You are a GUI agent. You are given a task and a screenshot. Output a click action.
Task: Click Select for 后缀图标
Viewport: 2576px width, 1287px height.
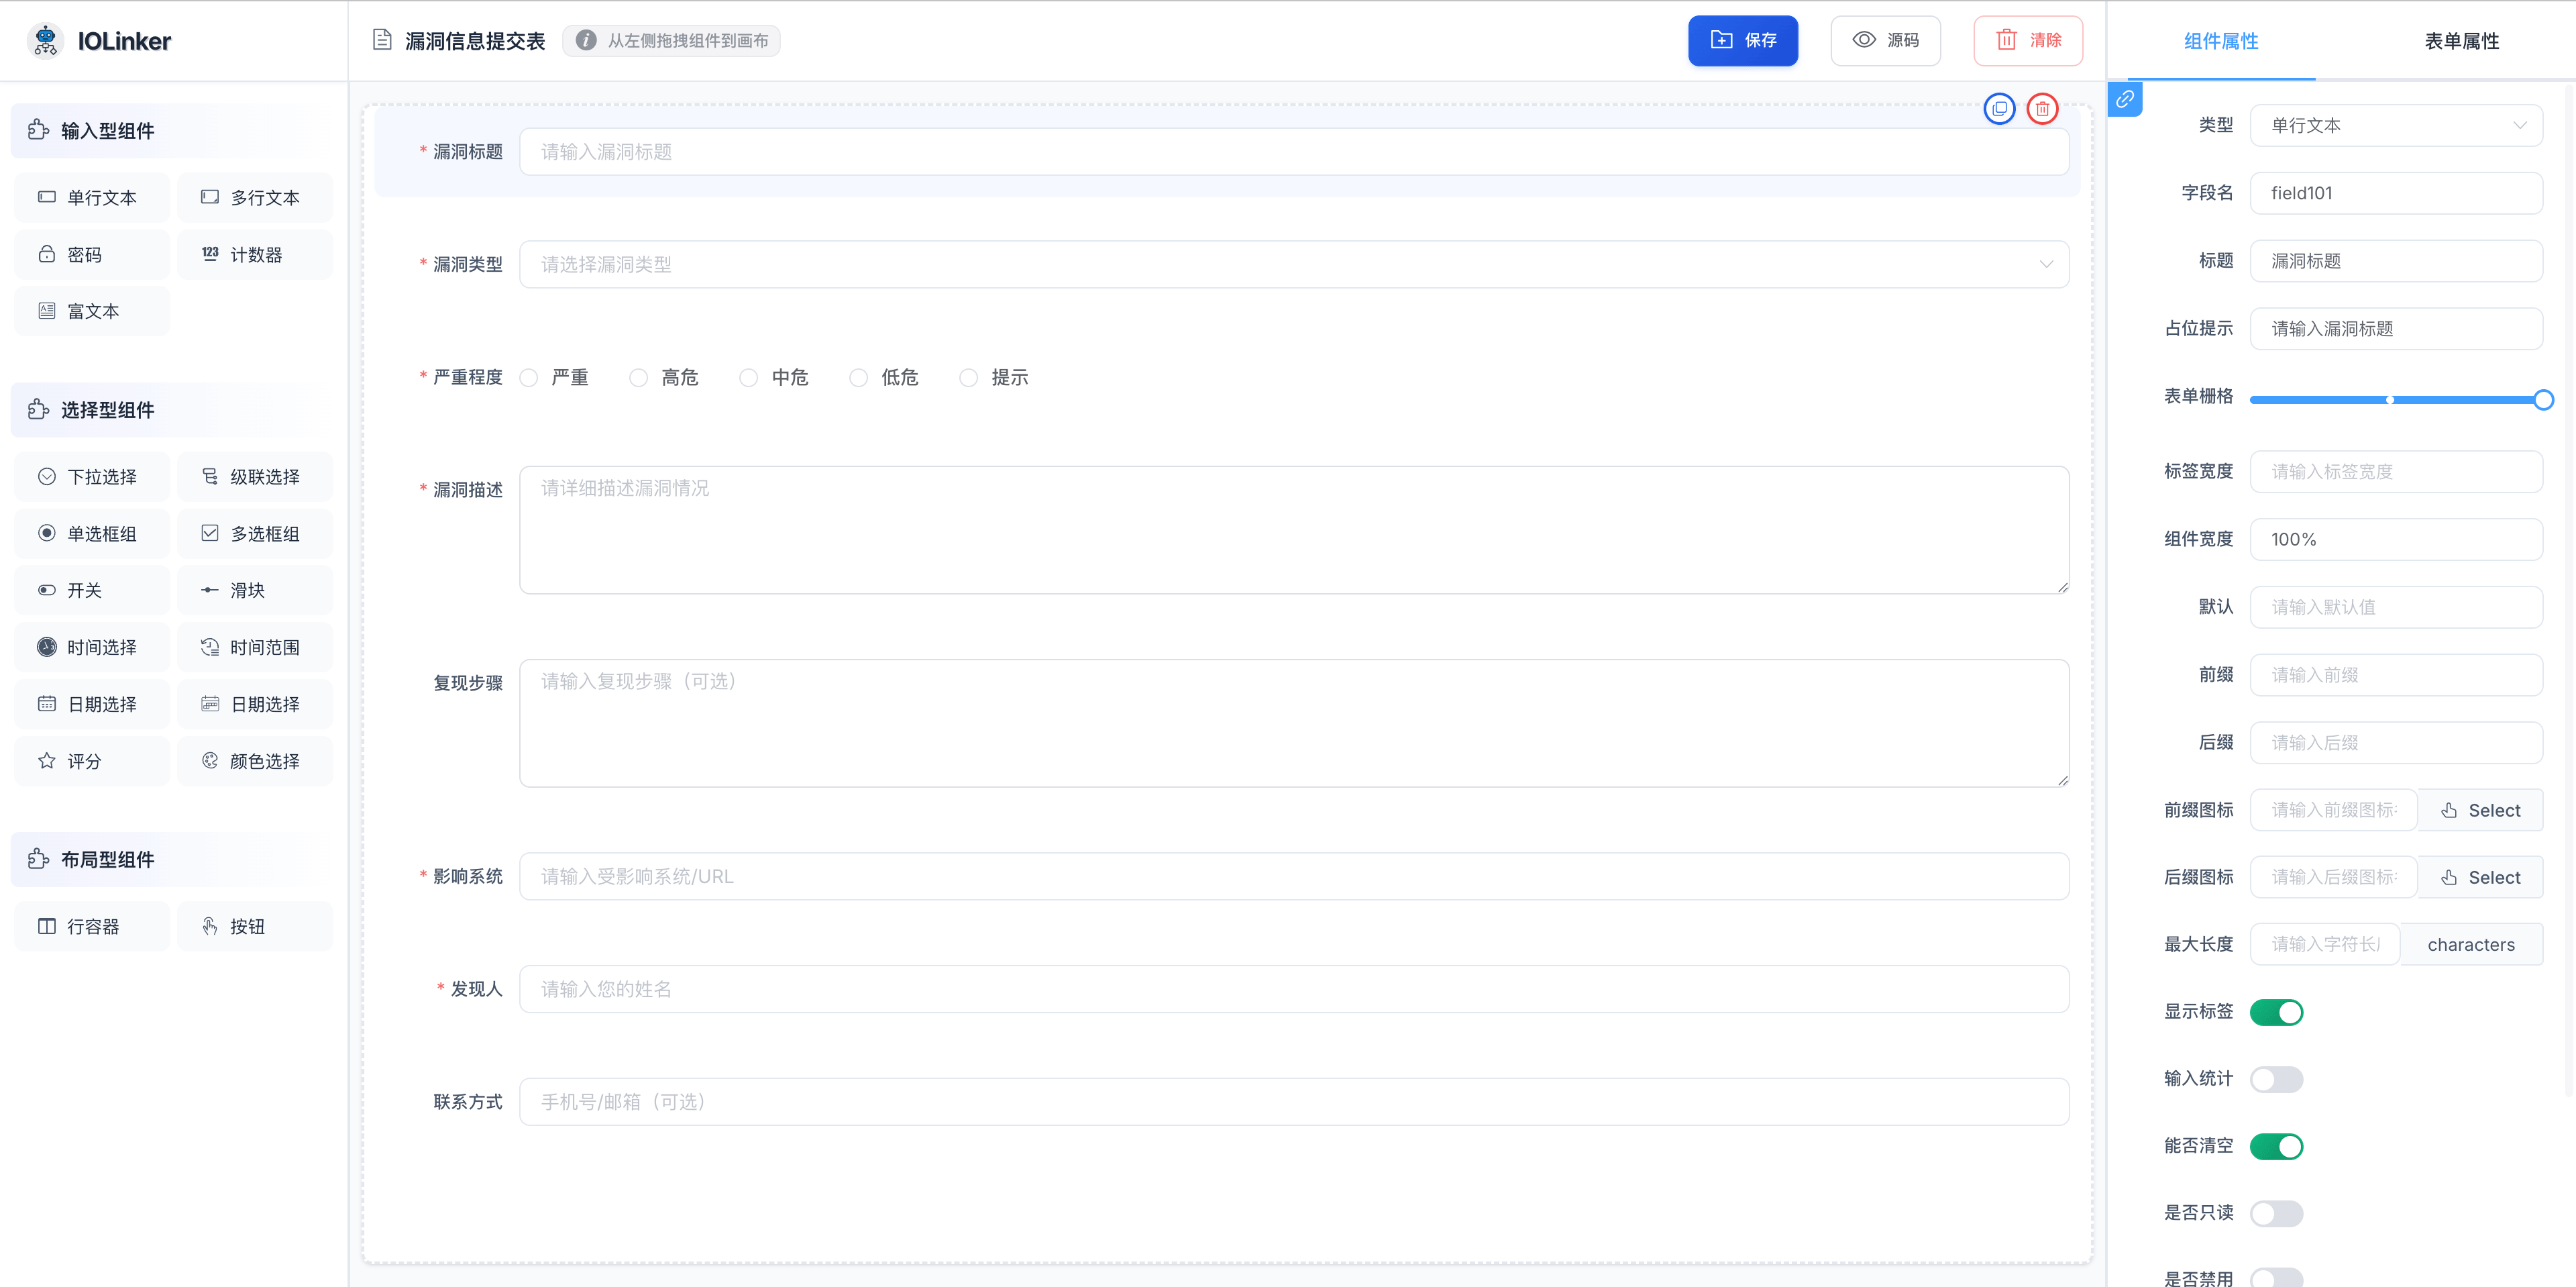coord(2480,877)
